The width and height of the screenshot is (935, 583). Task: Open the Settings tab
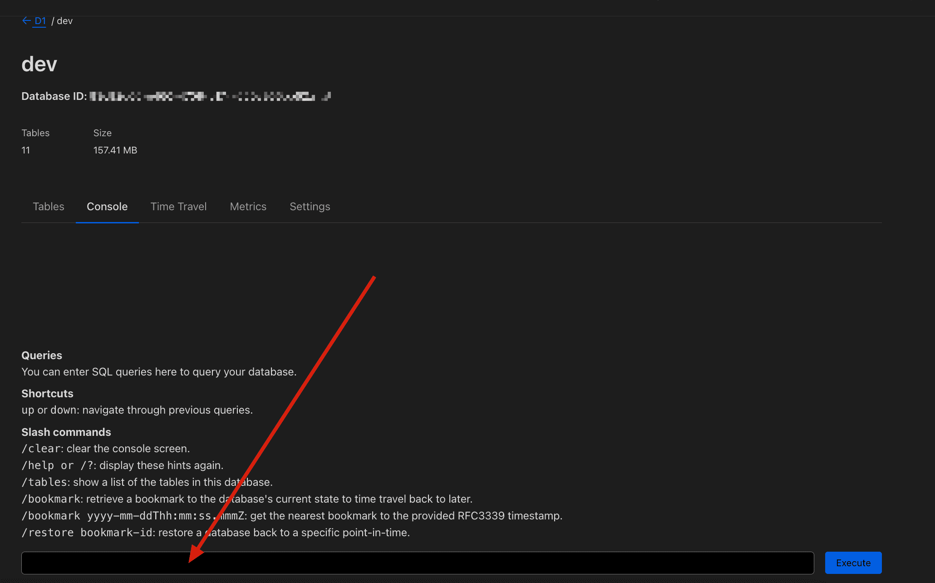(310, 207)
